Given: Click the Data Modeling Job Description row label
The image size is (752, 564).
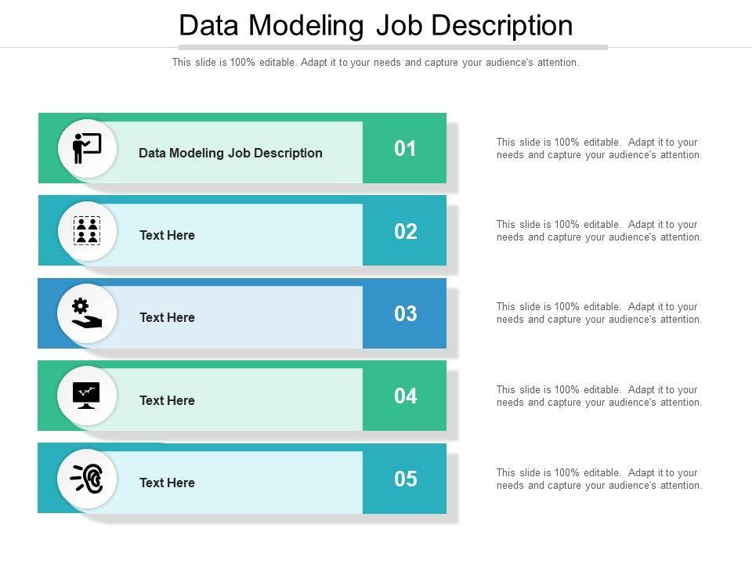Looking at the screenshot, I should click(230, 153).
